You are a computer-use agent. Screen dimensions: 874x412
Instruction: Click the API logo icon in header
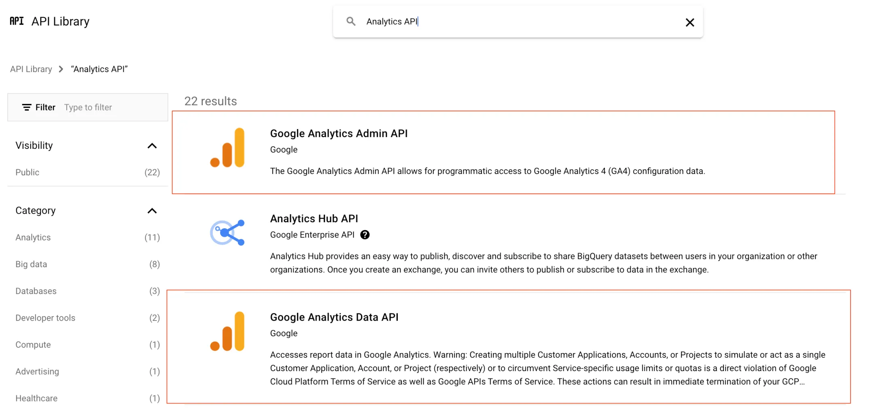(x=17, y=21)
